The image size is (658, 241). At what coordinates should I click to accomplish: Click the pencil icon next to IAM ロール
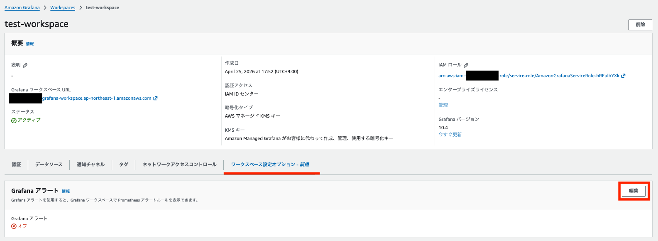tap(466, 65)
